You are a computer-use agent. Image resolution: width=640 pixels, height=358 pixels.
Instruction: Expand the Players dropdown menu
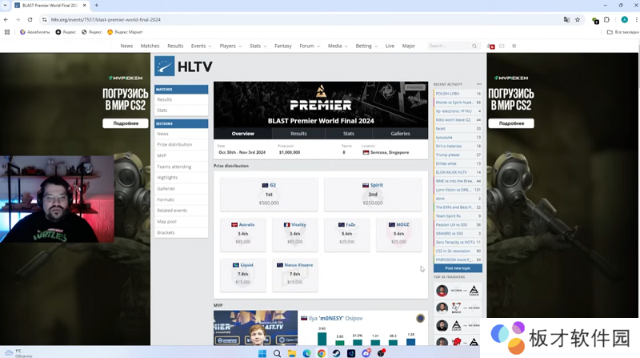tap(230, 46)
